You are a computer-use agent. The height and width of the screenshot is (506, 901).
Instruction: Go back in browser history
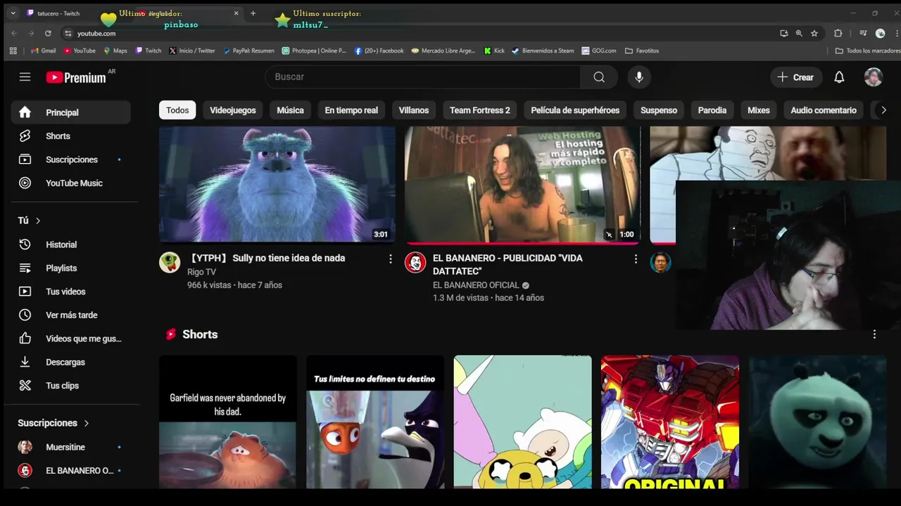click(x=14, y=33)
